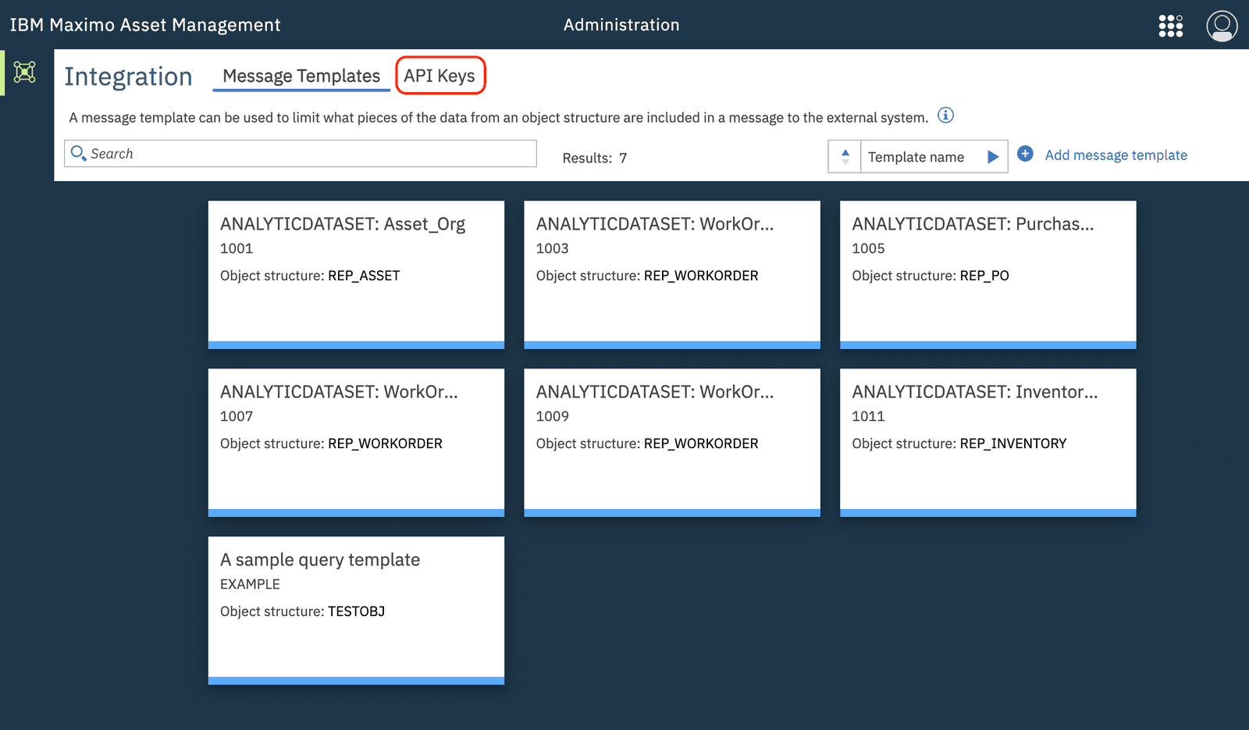Open the ANALYTICDATASET: Inventor... template card

(x=987, y=441)
